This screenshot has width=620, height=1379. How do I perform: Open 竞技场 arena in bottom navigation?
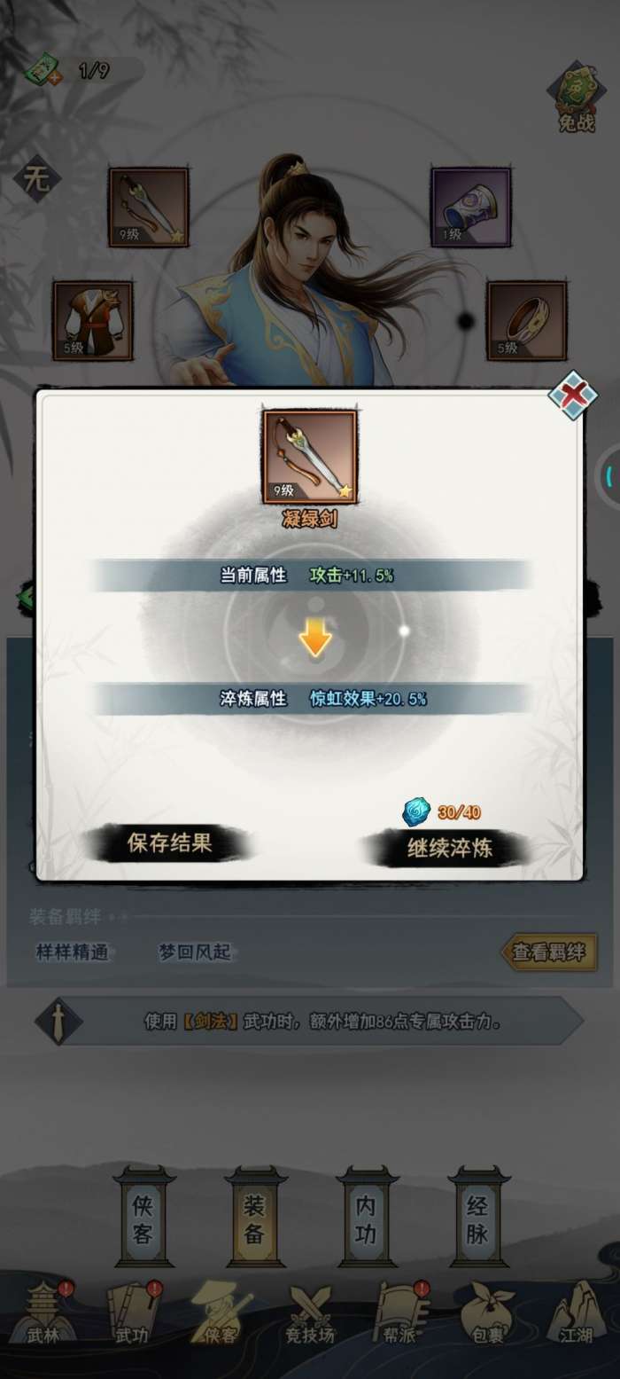[309, 1312]
